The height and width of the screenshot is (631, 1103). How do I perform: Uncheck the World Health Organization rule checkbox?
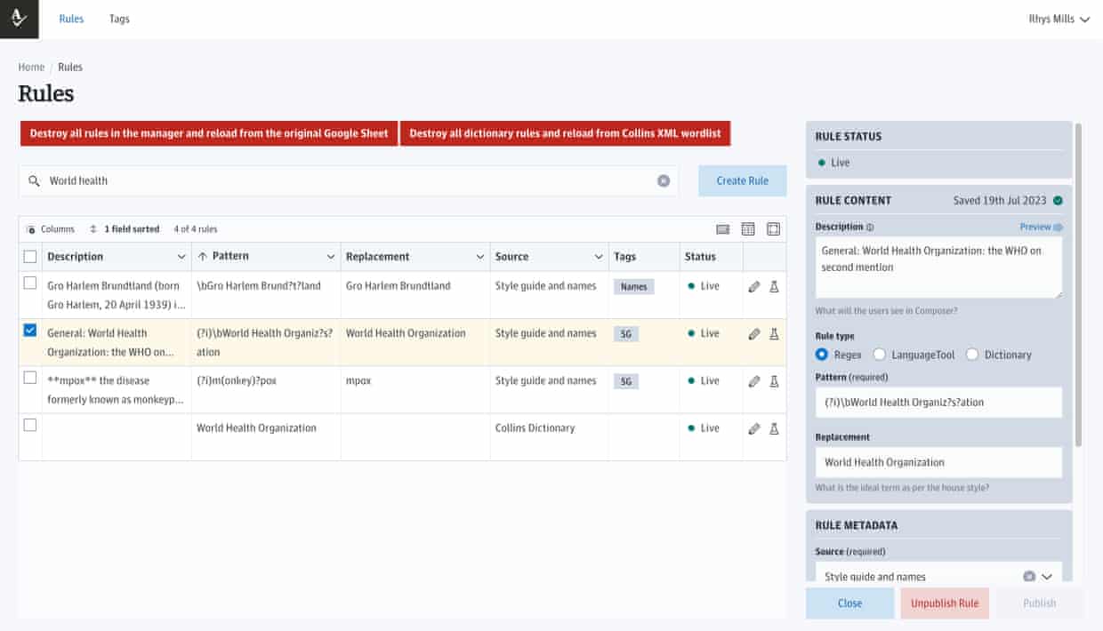coord(30,331)
